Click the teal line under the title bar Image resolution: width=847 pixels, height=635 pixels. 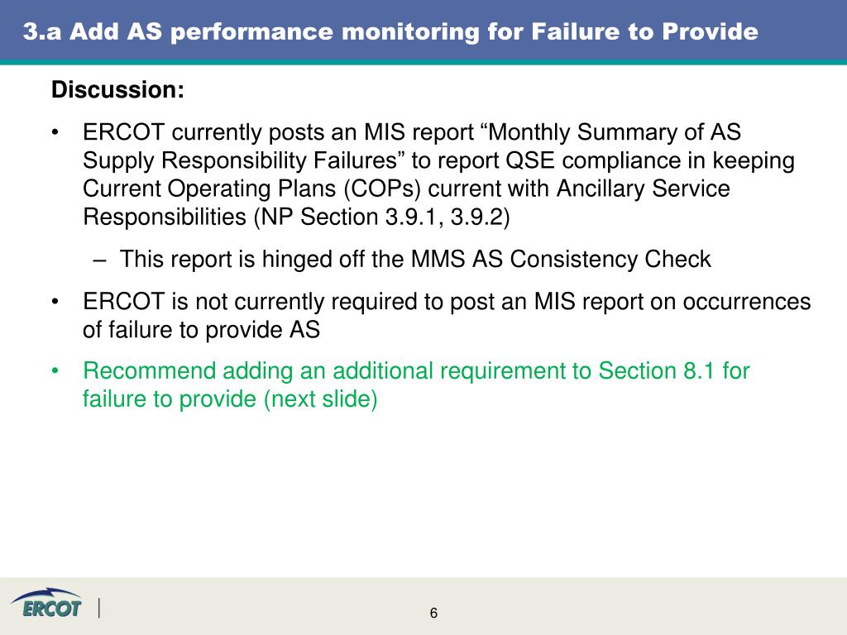[x=423, y=62]
